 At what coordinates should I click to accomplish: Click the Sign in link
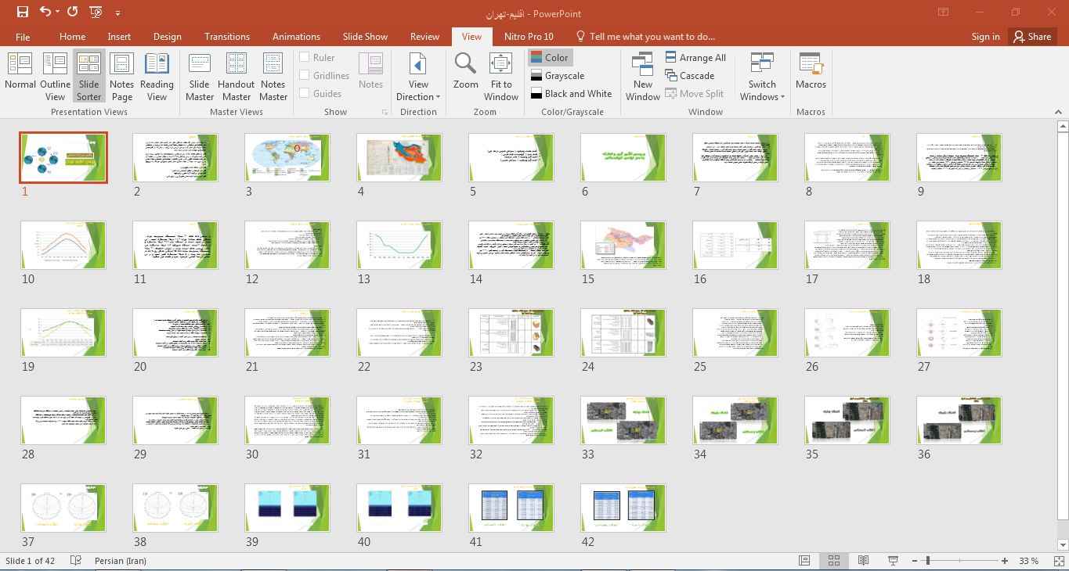coord(985,36)
